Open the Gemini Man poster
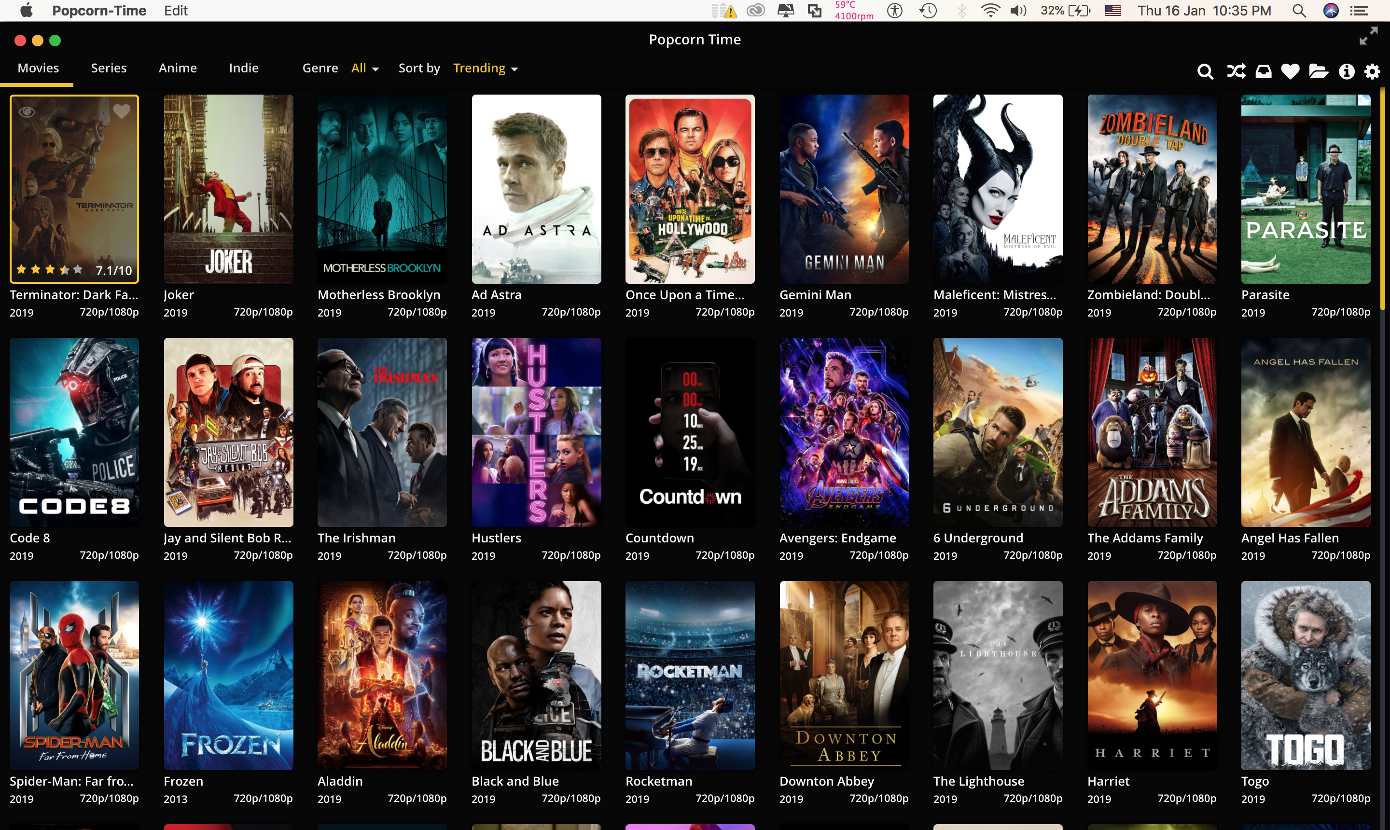This screenshot has width=1390, height=830. pyautogui.click(x=844, y=189)
